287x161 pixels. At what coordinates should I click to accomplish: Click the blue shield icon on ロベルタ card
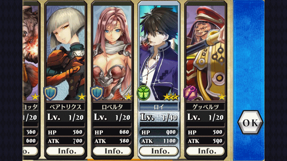[97, 93]
